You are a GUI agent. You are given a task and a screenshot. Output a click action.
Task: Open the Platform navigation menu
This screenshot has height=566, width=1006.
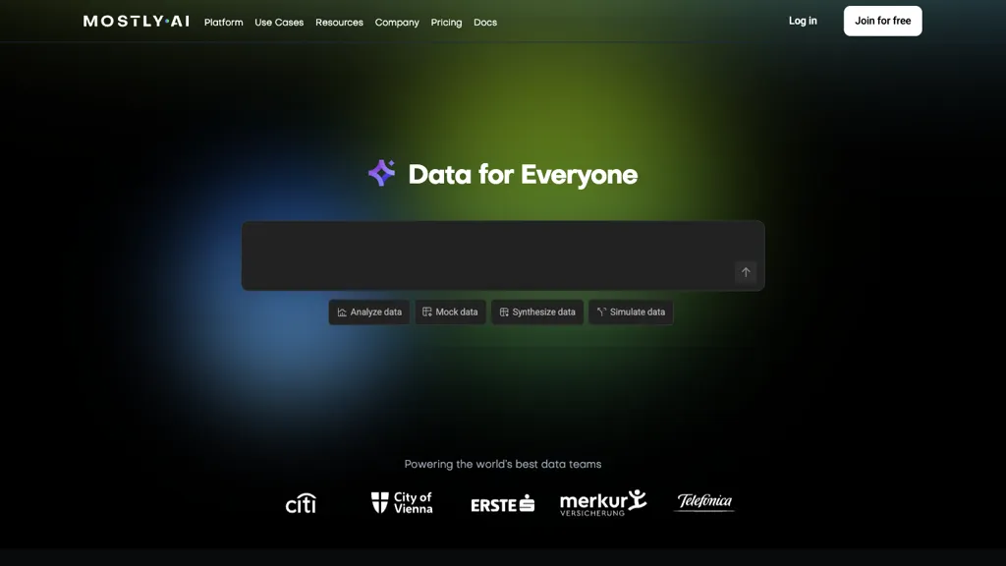point(223,22)
